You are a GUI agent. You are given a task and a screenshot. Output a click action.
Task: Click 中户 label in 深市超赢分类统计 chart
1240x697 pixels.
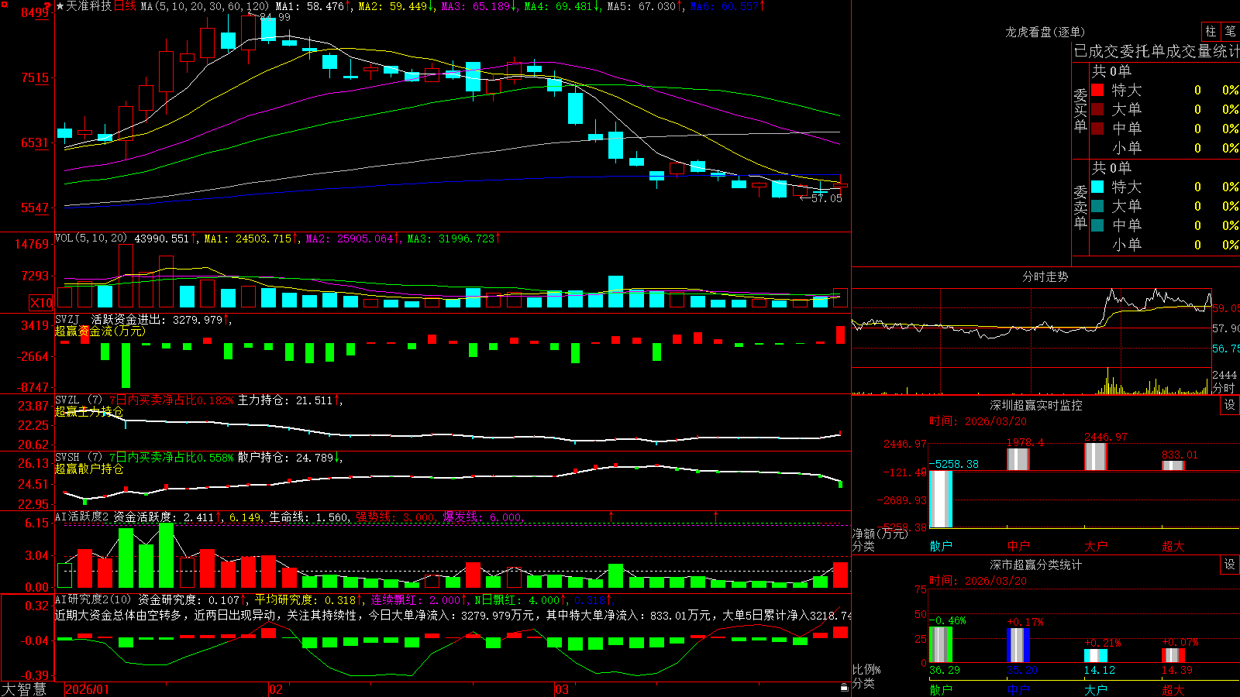1018,689
